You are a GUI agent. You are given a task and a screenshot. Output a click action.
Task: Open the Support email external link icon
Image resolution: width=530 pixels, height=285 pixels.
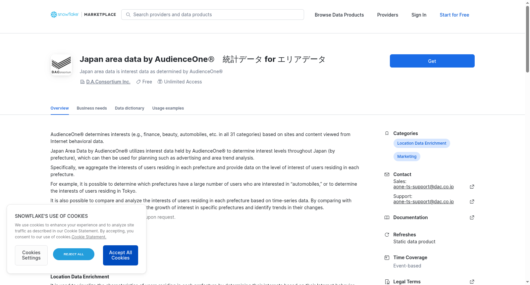pos(472,202)
